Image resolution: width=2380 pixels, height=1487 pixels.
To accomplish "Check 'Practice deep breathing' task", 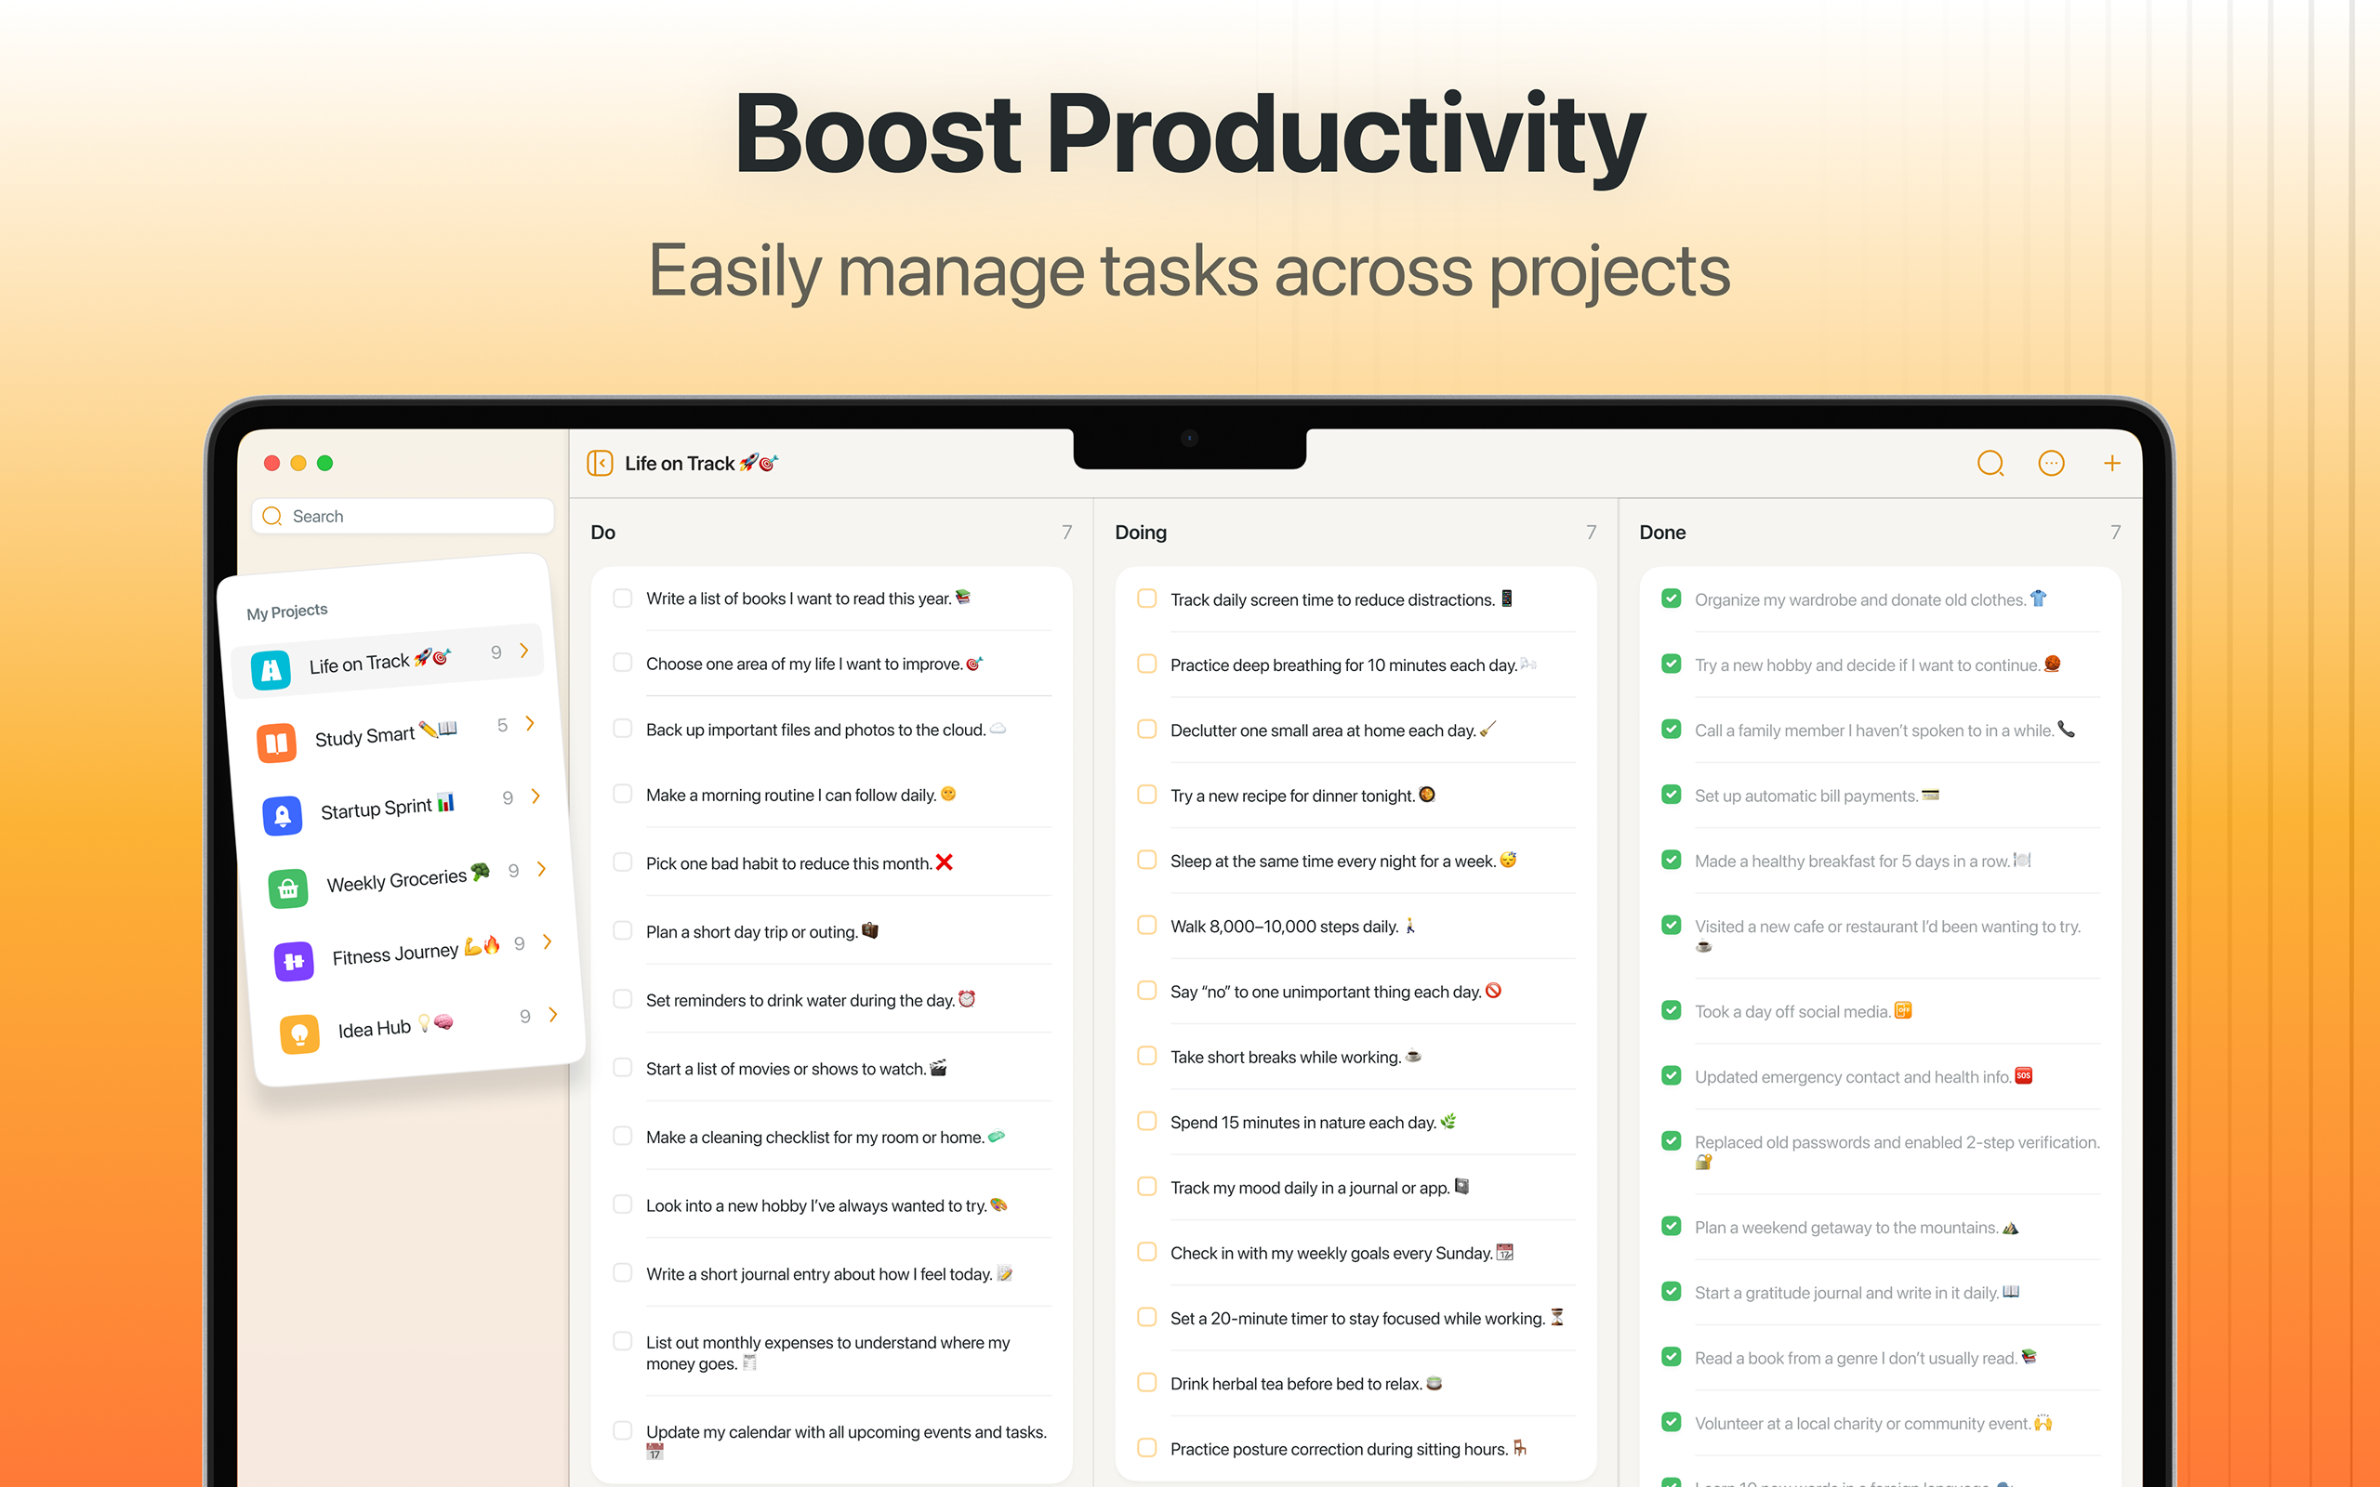I will (1146, 664).
